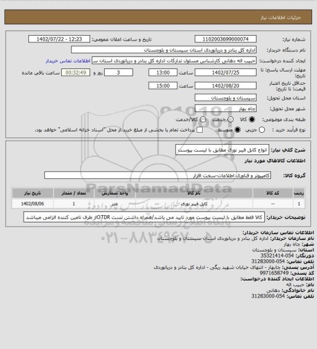The image size is (317, 349).
Task: Click the واحد شمارش column header
Action: pyautogui.click(x=115, y=193)
